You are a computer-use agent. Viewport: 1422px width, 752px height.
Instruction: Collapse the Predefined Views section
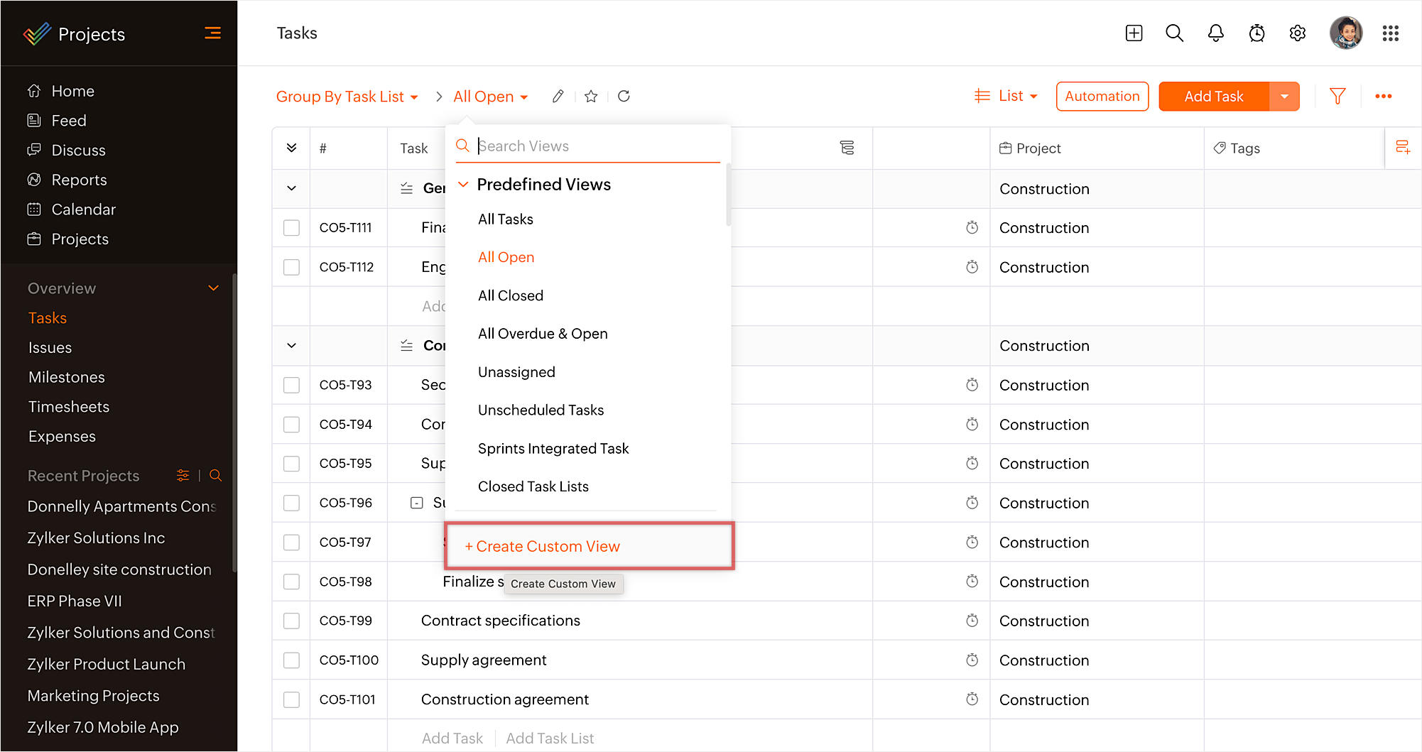pos(463,185)
